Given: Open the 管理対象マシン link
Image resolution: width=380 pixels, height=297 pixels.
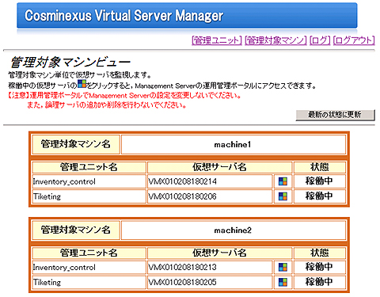Looking at the screenshot, I should (275, 40).
